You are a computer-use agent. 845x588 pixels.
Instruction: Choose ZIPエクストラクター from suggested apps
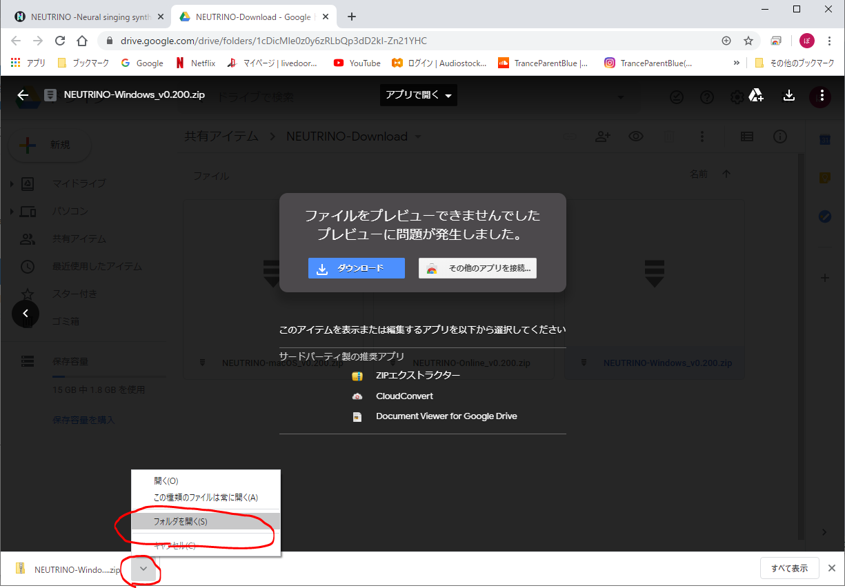[418, 376]
